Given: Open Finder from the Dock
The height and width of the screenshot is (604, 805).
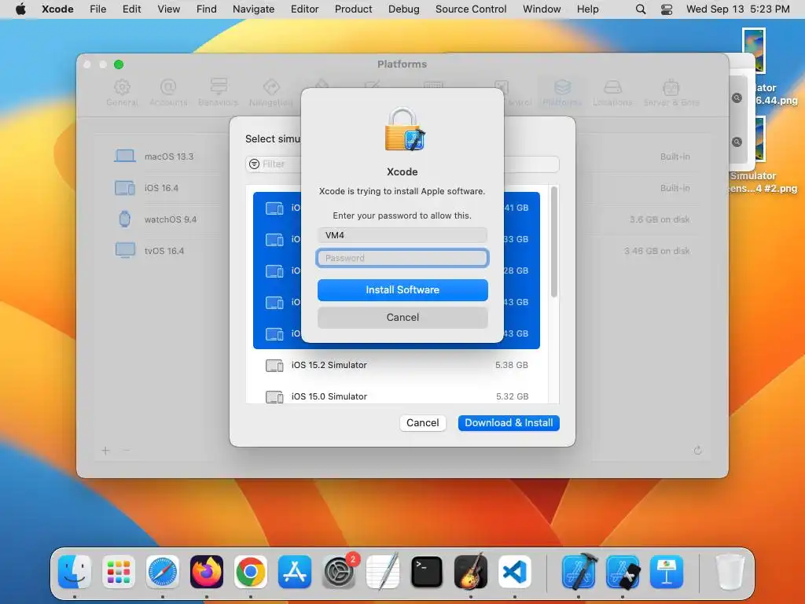Looking at the screenshot, I should tap(75, 572).
